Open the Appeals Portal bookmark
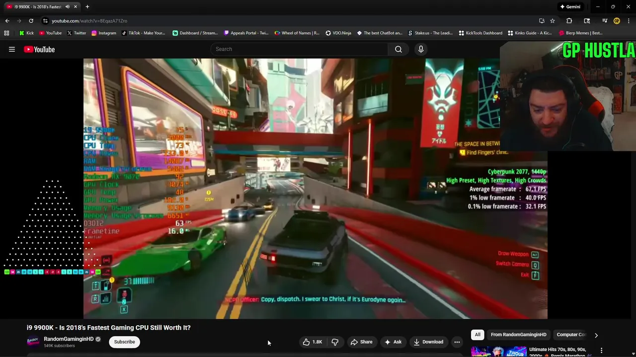The image size is (636, 357). (x=245, y=33)
